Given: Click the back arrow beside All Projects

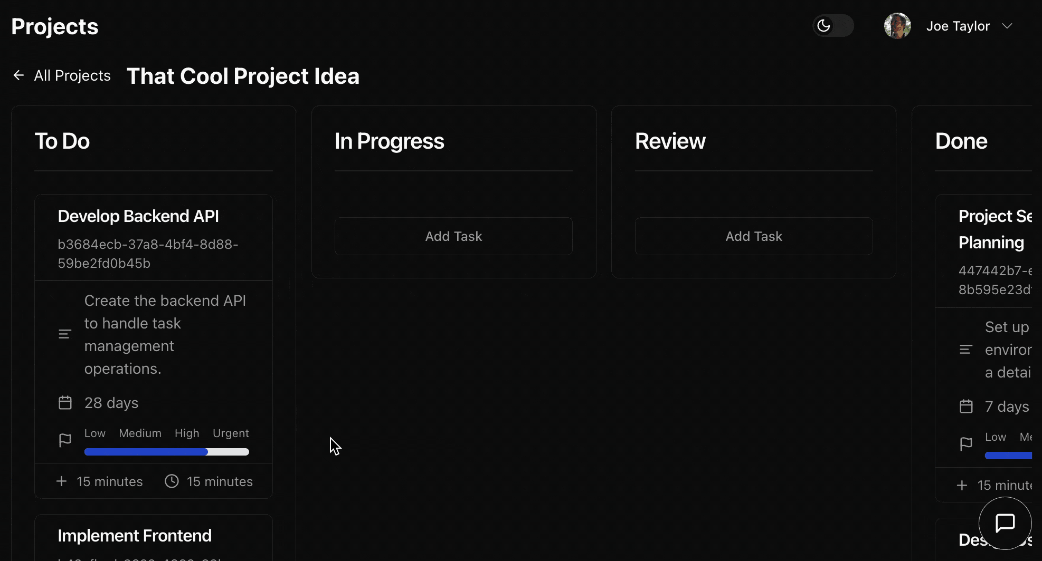Looking at the screenshot, I should [18, 75].
